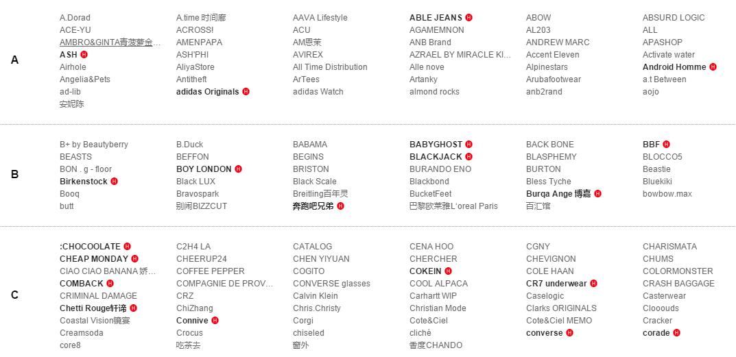Click the red badge beside BOY LONDON

239,169
